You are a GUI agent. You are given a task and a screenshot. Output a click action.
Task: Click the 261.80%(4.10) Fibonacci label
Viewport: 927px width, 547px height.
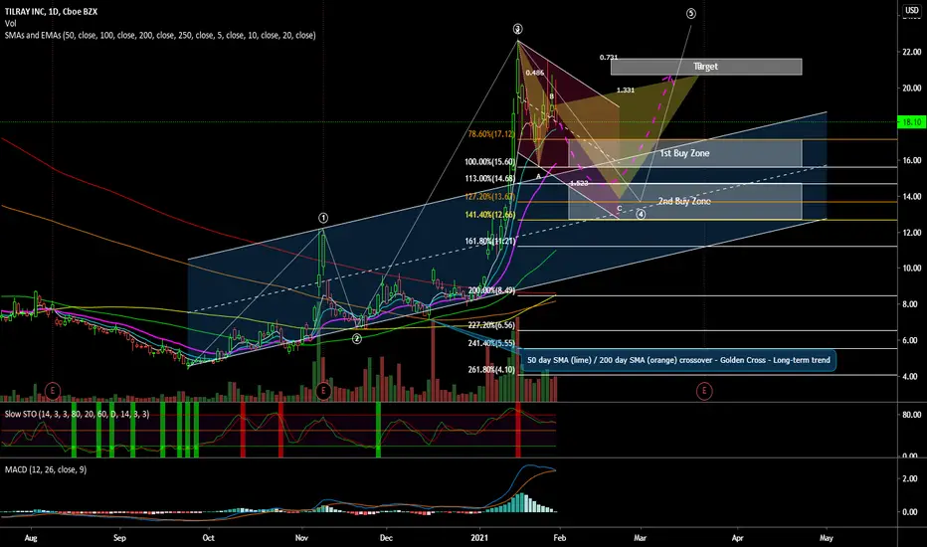(491, 370)
